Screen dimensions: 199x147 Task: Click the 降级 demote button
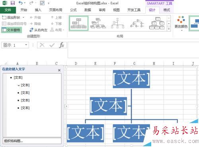pos(35,24)
